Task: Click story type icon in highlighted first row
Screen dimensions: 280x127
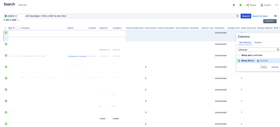Action: click(6, 33)
